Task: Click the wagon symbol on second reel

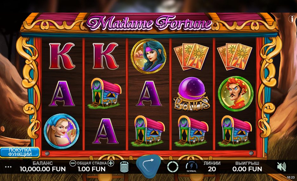Action: tap(104, 93)
